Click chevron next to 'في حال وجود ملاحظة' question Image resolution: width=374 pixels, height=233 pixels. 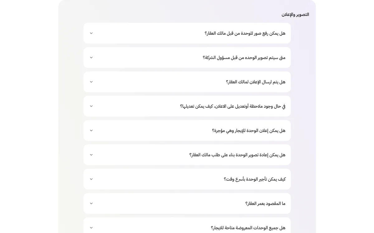coord(91,106)
